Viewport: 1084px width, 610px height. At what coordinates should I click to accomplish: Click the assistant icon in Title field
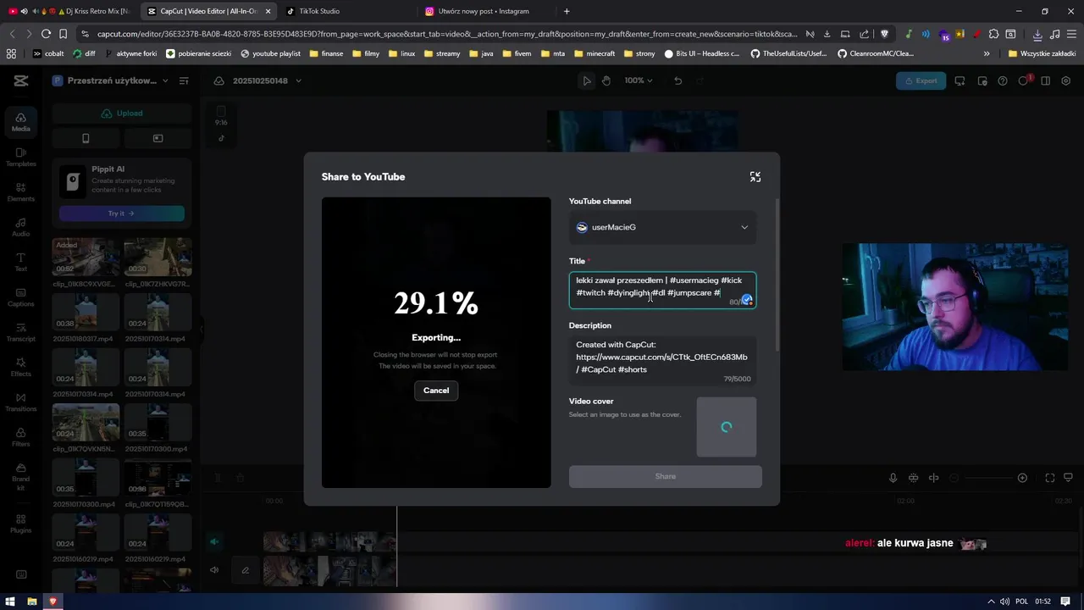[x=747, y=301]
